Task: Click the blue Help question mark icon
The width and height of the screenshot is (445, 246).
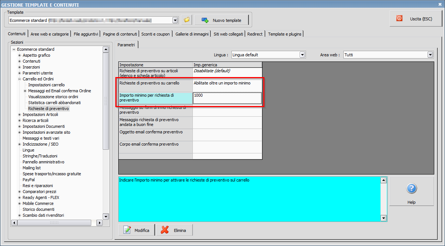Action: (412, 189)
